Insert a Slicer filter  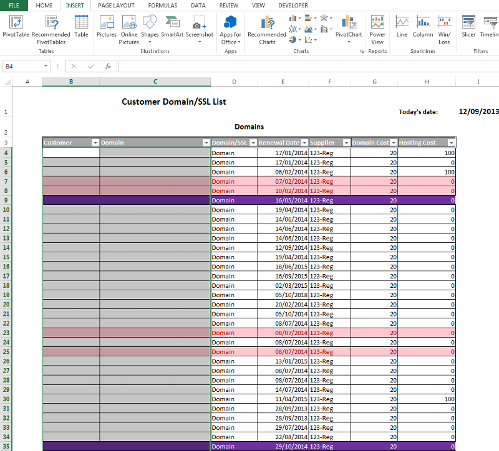[x=468, y=27]
